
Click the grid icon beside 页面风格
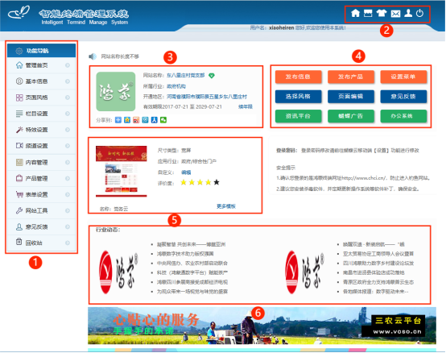pyautogui.click(x=19, y=98)
